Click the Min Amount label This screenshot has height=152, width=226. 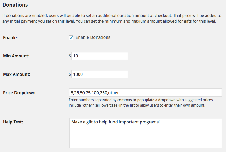(x=16, y=56)
